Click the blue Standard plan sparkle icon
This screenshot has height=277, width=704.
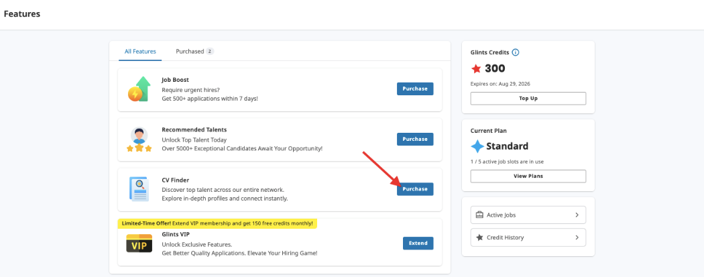(477, 146)
